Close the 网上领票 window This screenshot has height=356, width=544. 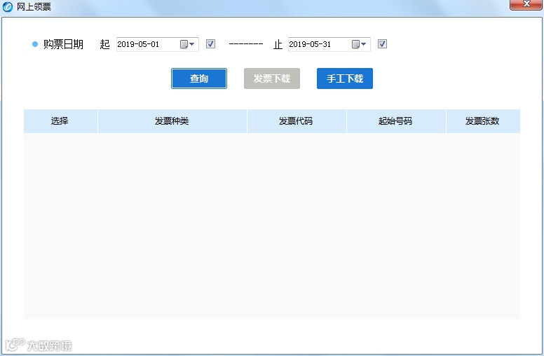coord(526,4)
